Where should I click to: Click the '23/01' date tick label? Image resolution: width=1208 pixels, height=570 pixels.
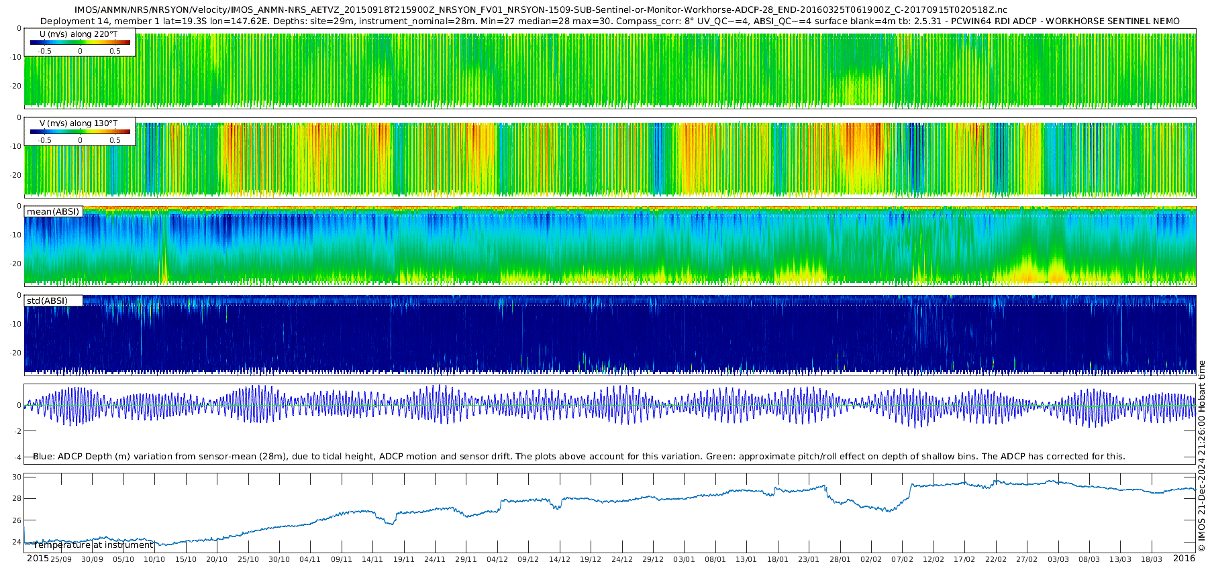pos(809,559)
